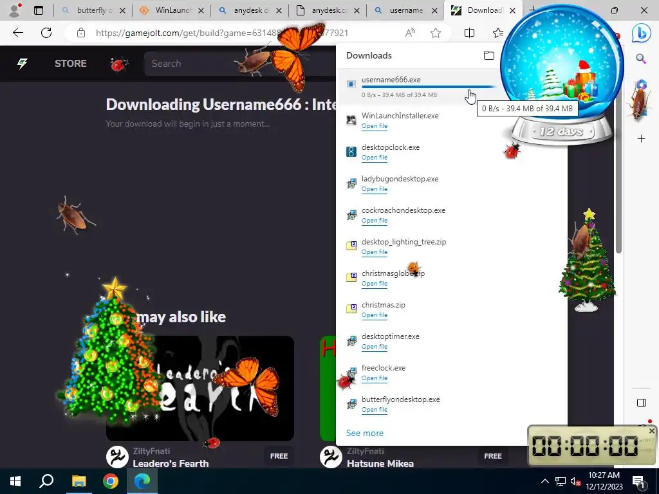The width and height of the screenshot is (659, 494).
Task: Open file for desktoptimer.exe
Action: point(375,347)
